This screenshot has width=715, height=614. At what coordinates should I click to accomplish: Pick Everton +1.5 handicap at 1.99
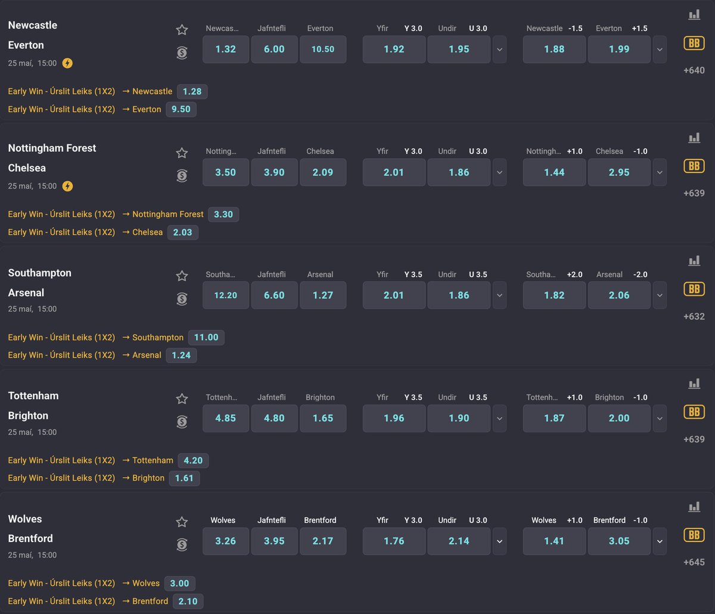(619, 49)
